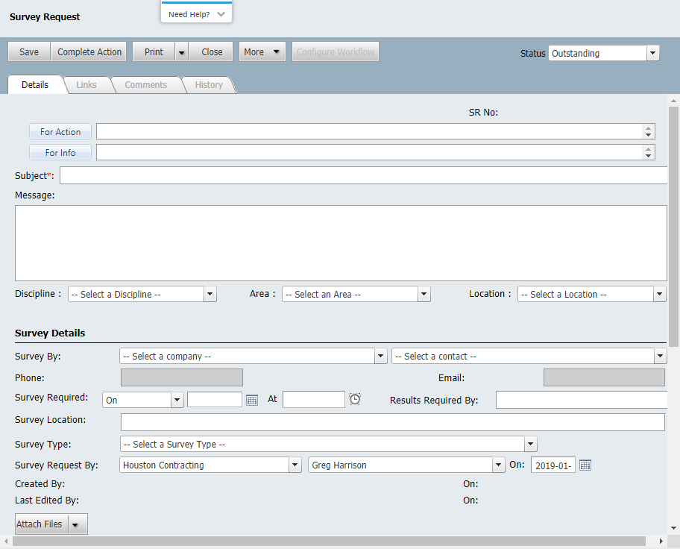Click the horizontal scrollbar right arrow

(x=661, y=542)
